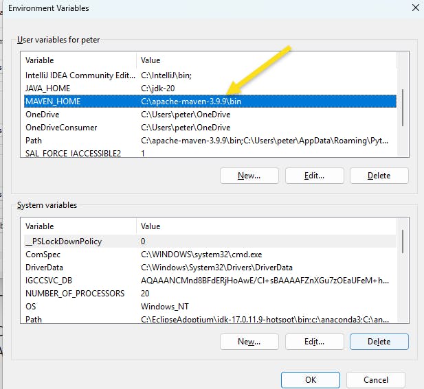Select IntelliJ IDEA Community Edition variable
Image resolution: width=424 pixels, height=389 pixels.
[210, 75]
